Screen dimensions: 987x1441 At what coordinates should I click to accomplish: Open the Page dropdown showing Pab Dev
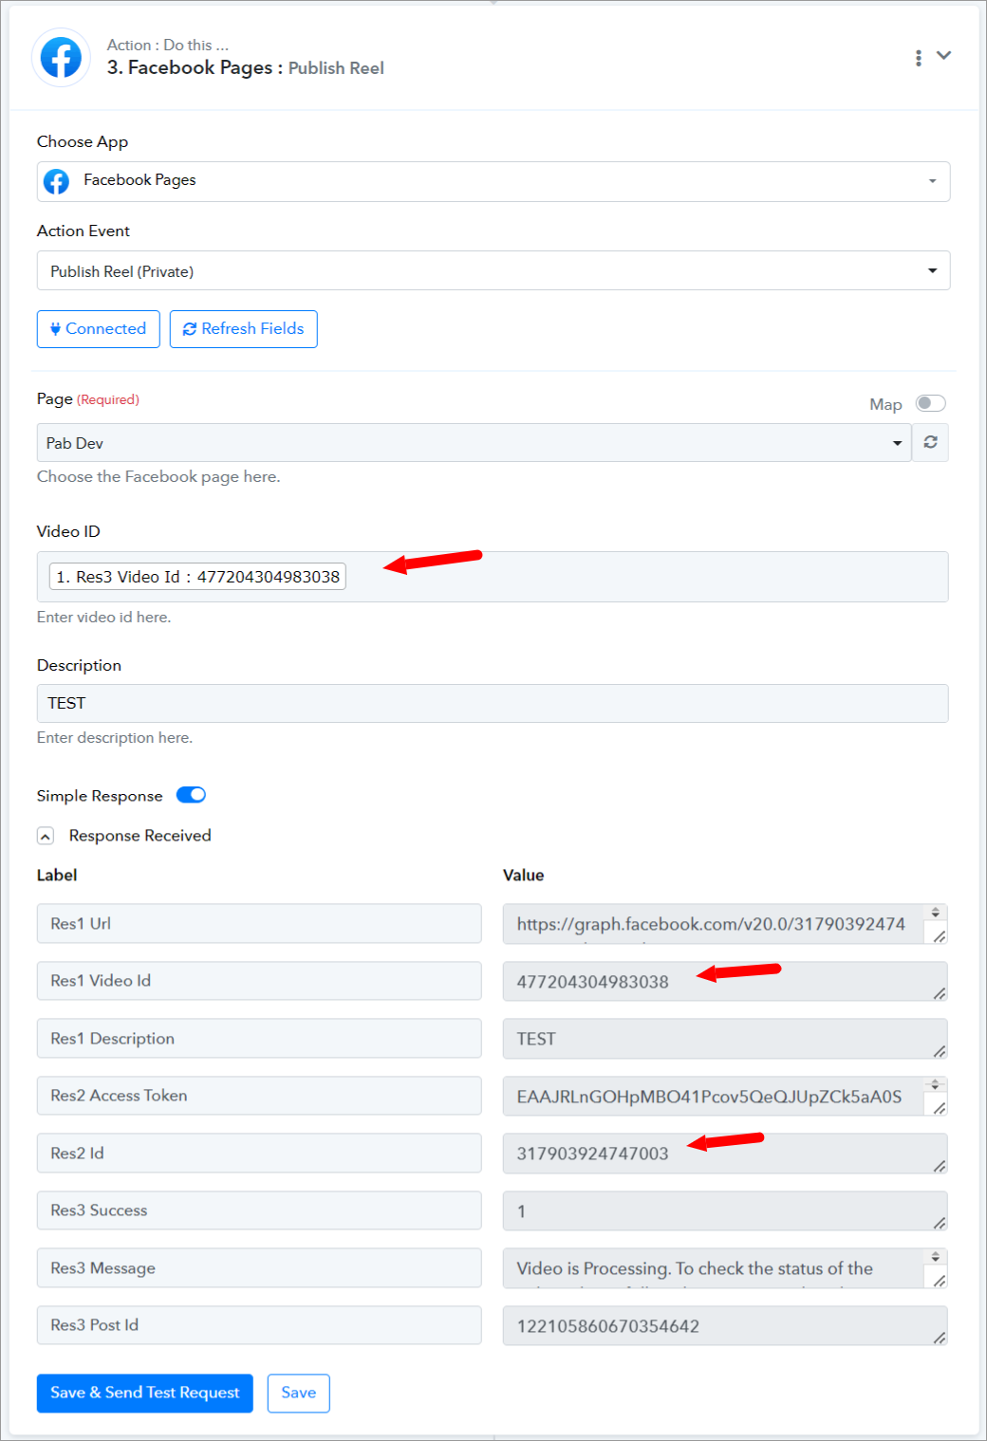[475, 442]
